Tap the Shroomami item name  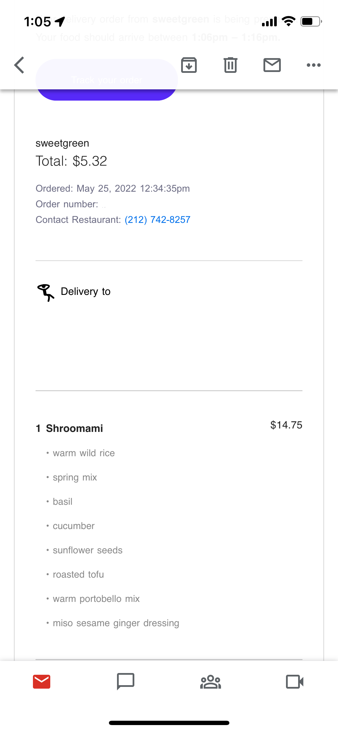coord(74,428)
